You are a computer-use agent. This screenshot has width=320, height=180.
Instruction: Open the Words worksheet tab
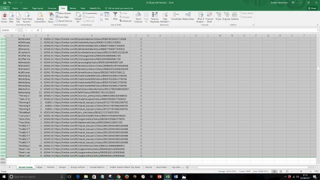(148, 167)
